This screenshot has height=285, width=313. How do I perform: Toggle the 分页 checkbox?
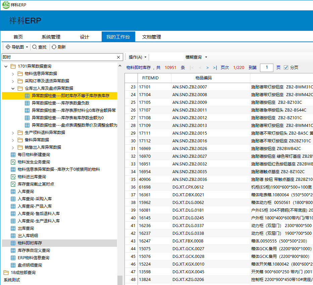(x=286, y=68)
